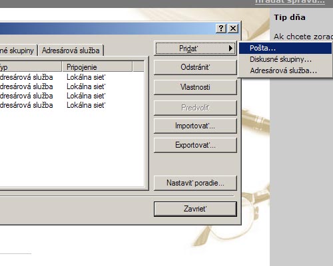Click the help question mark icon
Viewport: 333px width, 266px height.
point(221,29)
